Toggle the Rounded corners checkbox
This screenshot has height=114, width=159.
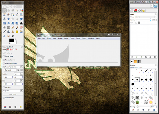(x=4, y=60)
